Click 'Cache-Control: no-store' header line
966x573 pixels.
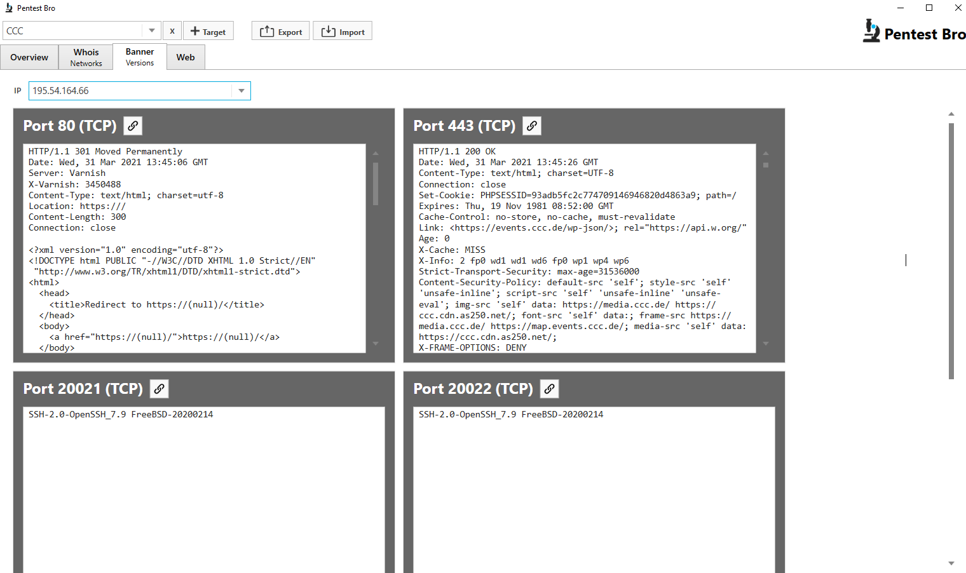click(547, 217)
